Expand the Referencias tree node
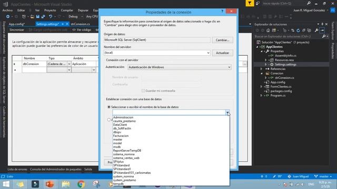This screenshot has height=189, width=337. pos(262,69)
